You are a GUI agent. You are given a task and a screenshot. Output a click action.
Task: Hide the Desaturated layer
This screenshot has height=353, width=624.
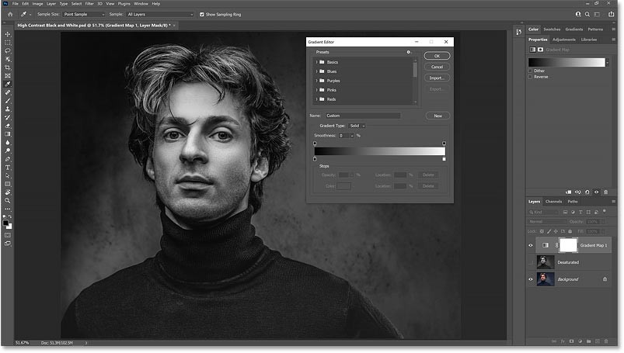[532, 262]
